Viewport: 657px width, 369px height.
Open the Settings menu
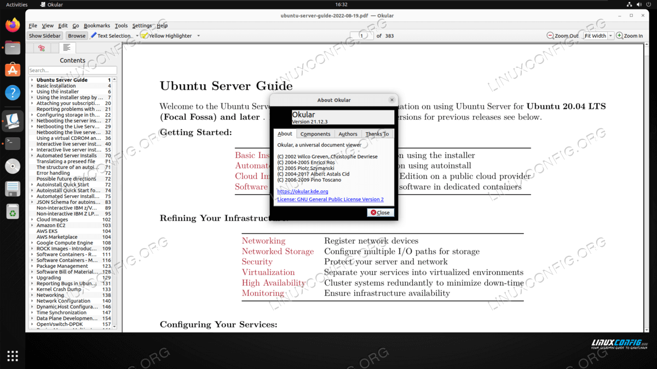click(142, 26)
